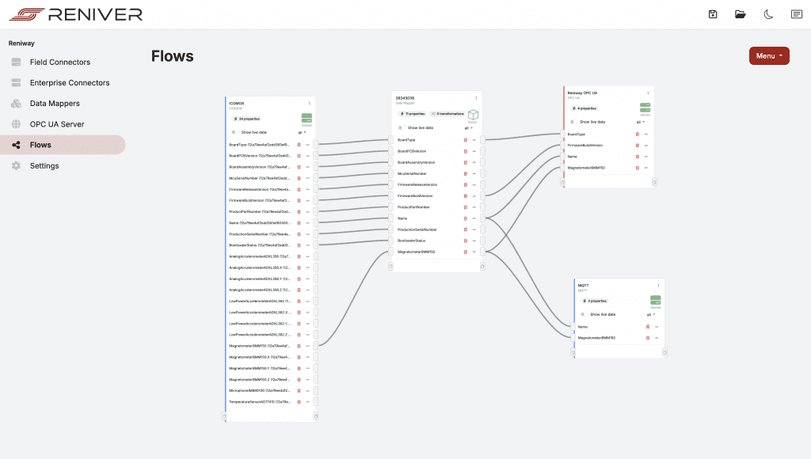Open the red Menu dropdown button
The height and width of the screenshot is (459, 811).
coord(769,56)
